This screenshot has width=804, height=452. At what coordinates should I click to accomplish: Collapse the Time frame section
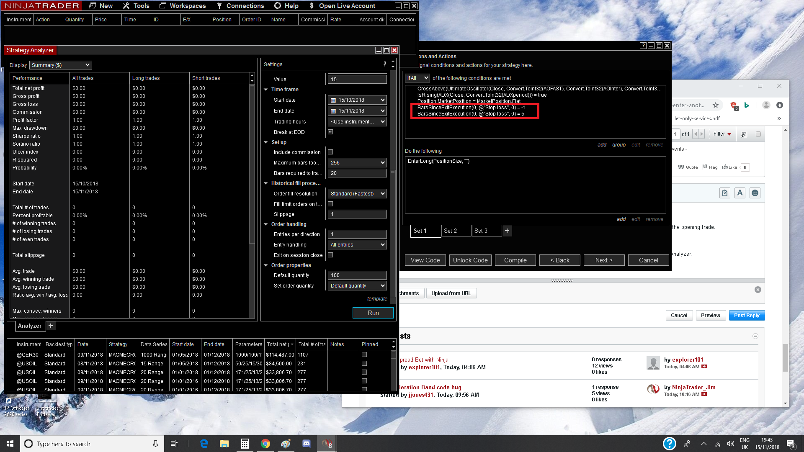265,89
